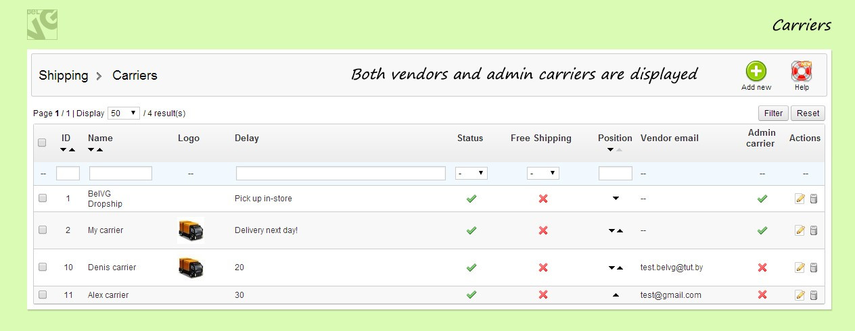Move Alex carrier position up
Image resolution: width=855 pixels, height=331 pixels.
click(616, 295)
